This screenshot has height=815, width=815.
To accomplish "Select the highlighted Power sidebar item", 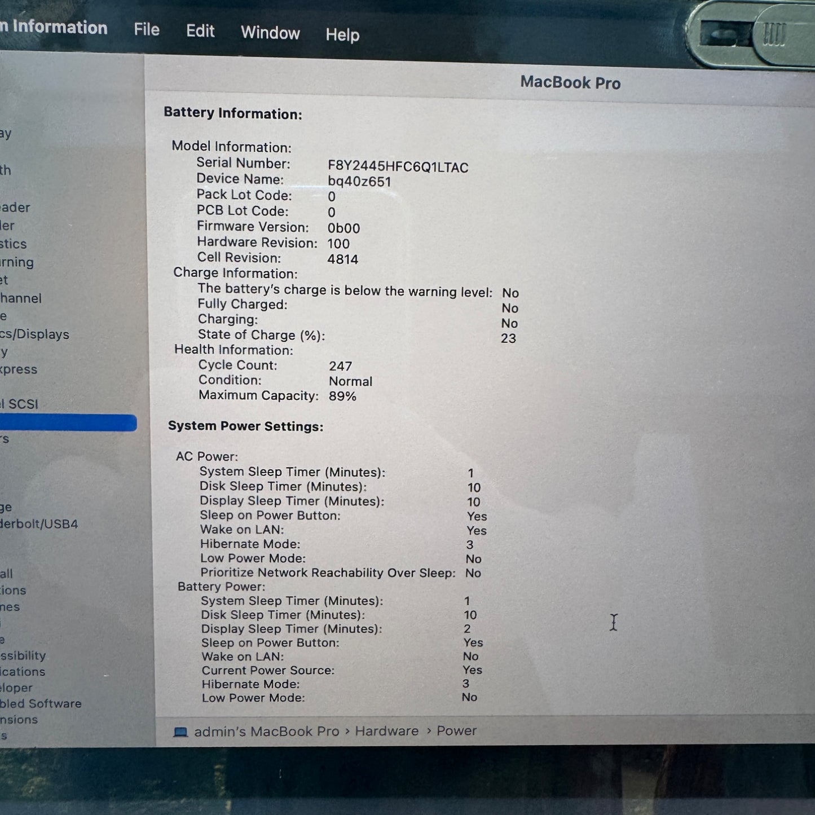I will pyautogui.click(x=68, y=422).
